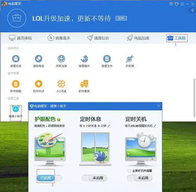Open the main menu hamburger icon
Viewport: 196px width, 192px height.
182,4
